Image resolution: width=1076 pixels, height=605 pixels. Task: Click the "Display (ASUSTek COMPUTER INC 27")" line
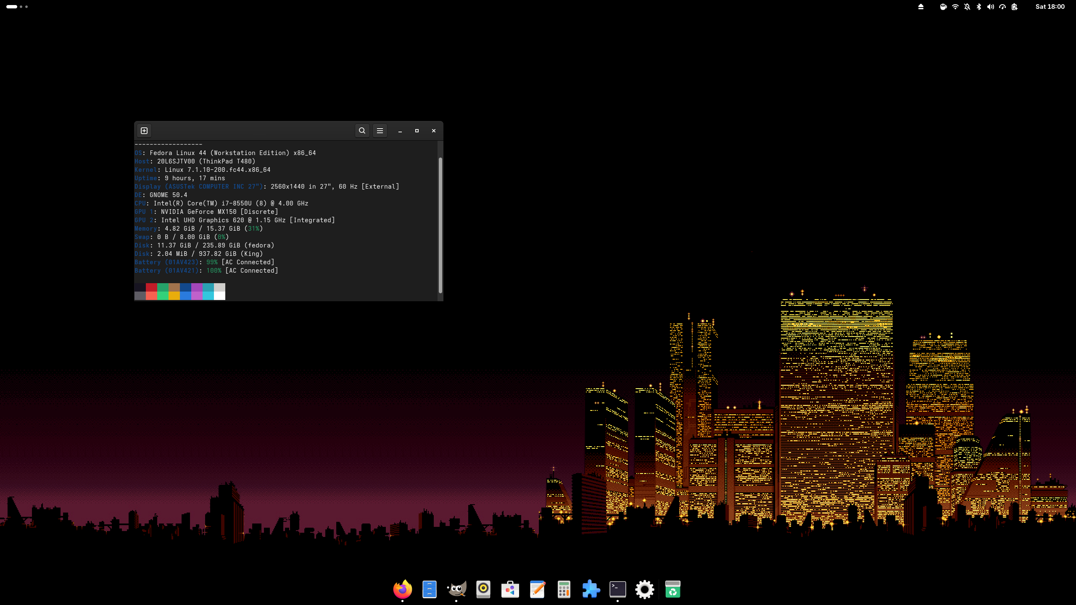pyautogui.click(x=267, y=187)
